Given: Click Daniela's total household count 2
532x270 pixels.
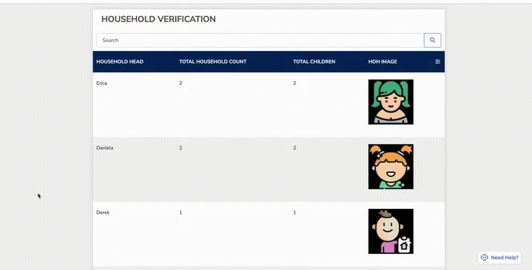Looking at the screenshot, I should coord(180,148).
